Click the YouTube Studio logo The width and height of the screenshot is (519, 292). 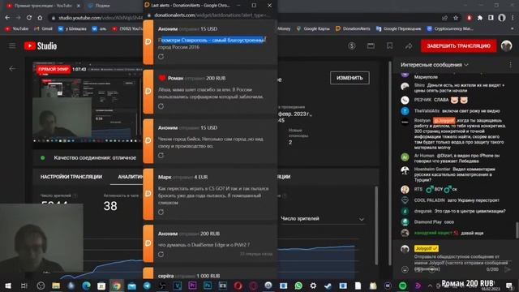coord(41,45)
